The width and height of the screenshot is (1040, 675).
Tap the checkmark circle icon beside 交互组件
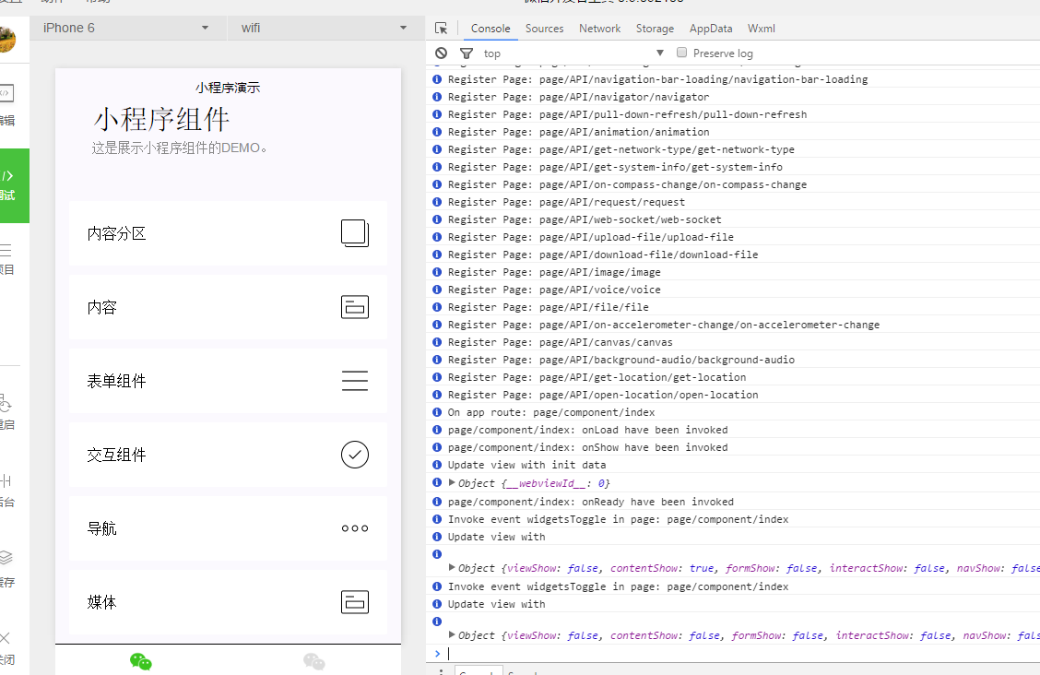[355, 455]
